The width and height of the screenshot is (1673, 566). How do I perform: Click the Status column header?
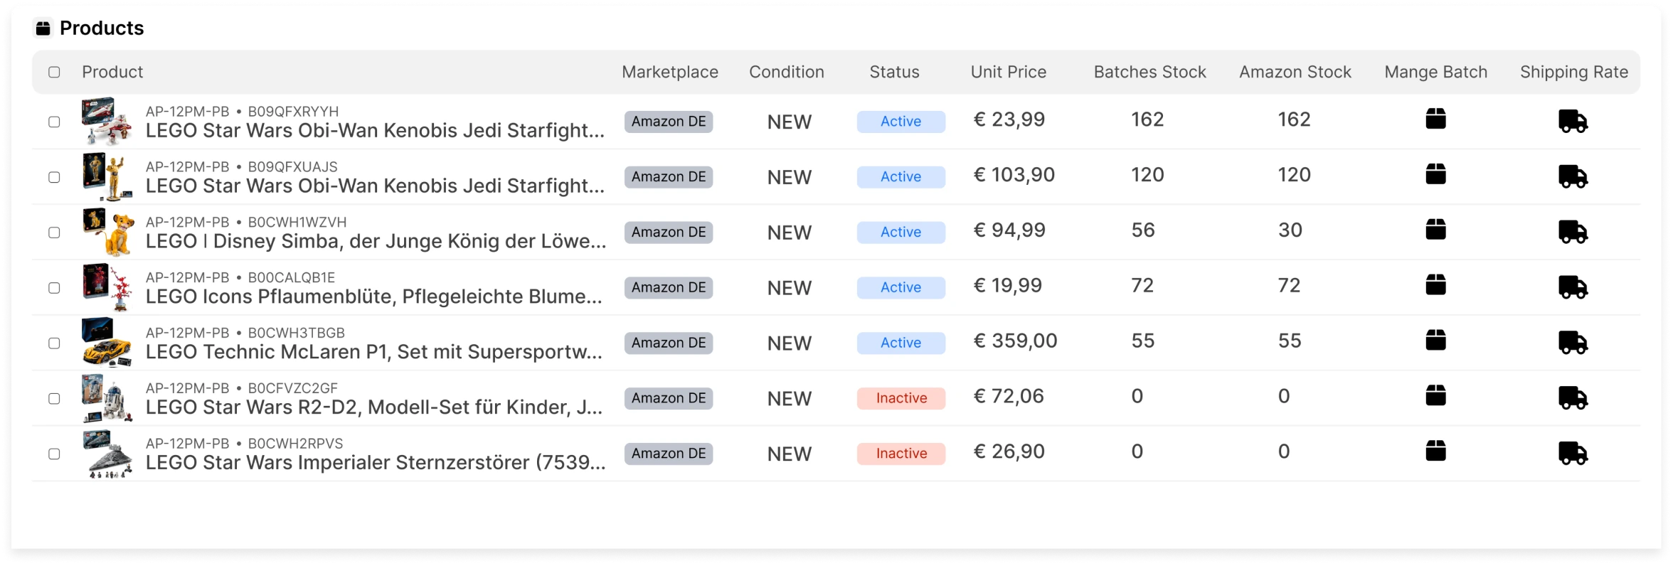pyautogui.click(x=894, y=72)
